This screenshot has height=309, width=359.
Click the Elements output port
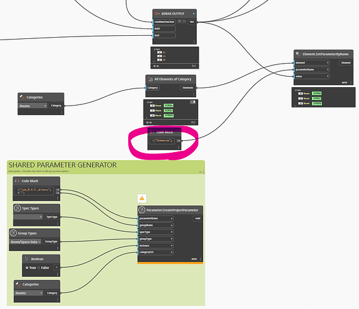point(188,88)
